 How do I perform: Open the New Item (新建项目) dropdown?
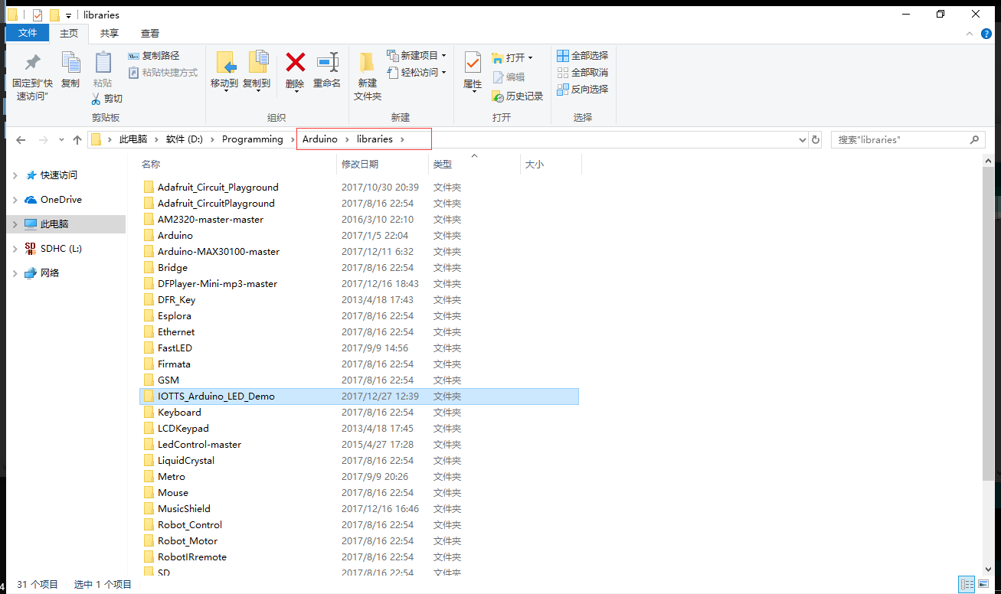coord(417,55)
